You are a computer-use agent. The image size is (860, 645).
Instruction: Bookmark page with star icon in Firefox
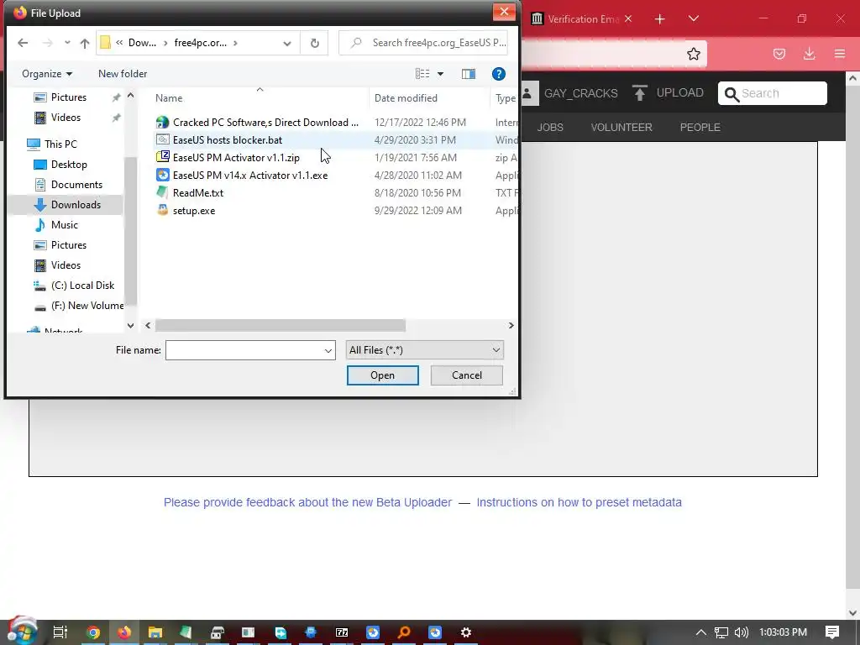pos(693,54)
